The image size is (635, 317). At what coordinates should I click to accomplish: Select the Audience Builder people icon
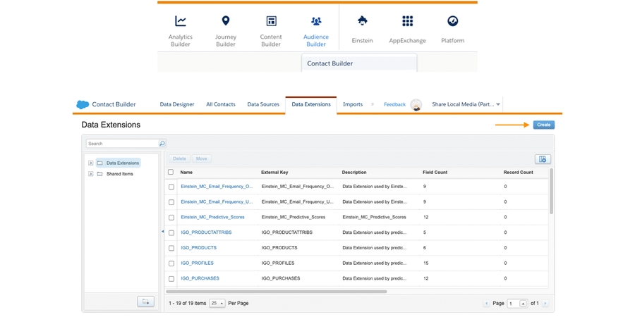coord(316,22)
